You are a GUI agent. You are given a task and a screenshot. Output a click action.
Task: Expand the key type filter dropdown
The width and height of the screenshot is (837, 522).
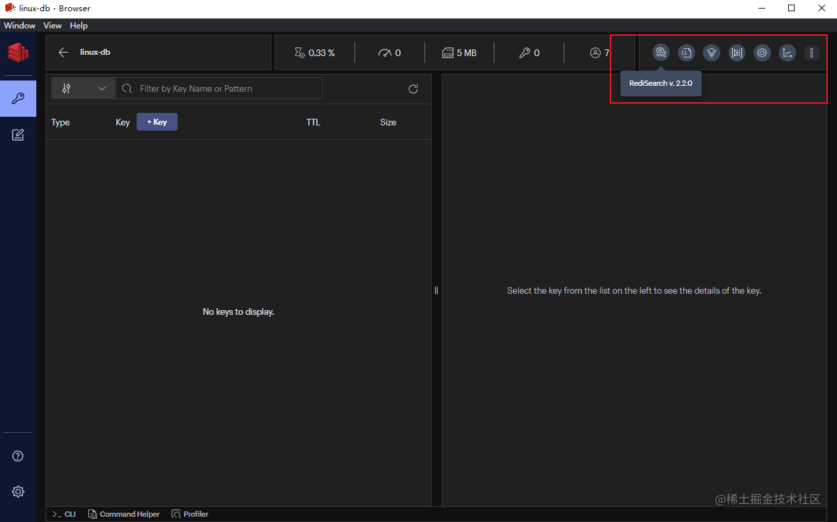tap(84, 88)
